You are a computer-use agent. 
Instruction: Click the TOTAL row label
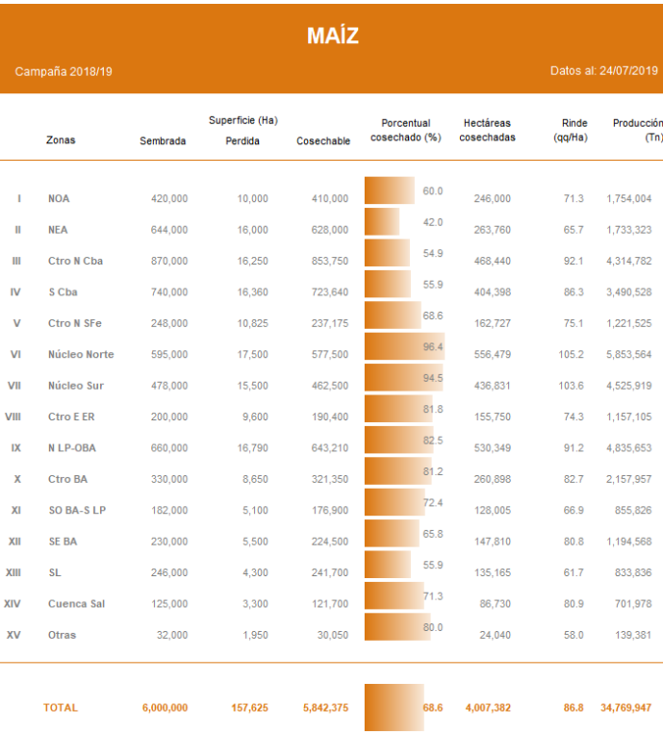point(61,708)
